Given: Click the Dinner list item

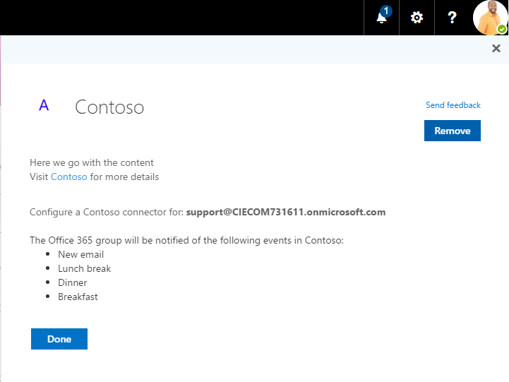Looking at the screenshot, I should click(x=72, y=282).
